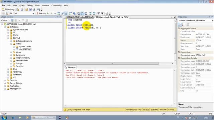Expand the dbo.PERSONEL table node
Image resolution: width=214 pixels, height=120 pixels.
(x=14, y=49)
